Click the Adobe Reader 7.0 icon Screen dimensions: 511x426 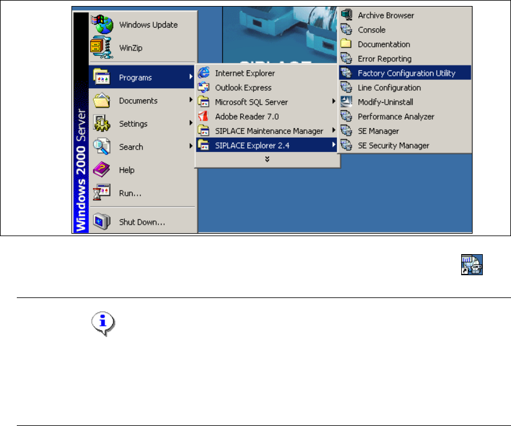point(204,116)
